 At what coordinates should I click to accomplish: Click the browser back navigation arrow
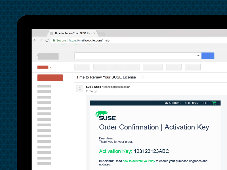tap(35, 40)
